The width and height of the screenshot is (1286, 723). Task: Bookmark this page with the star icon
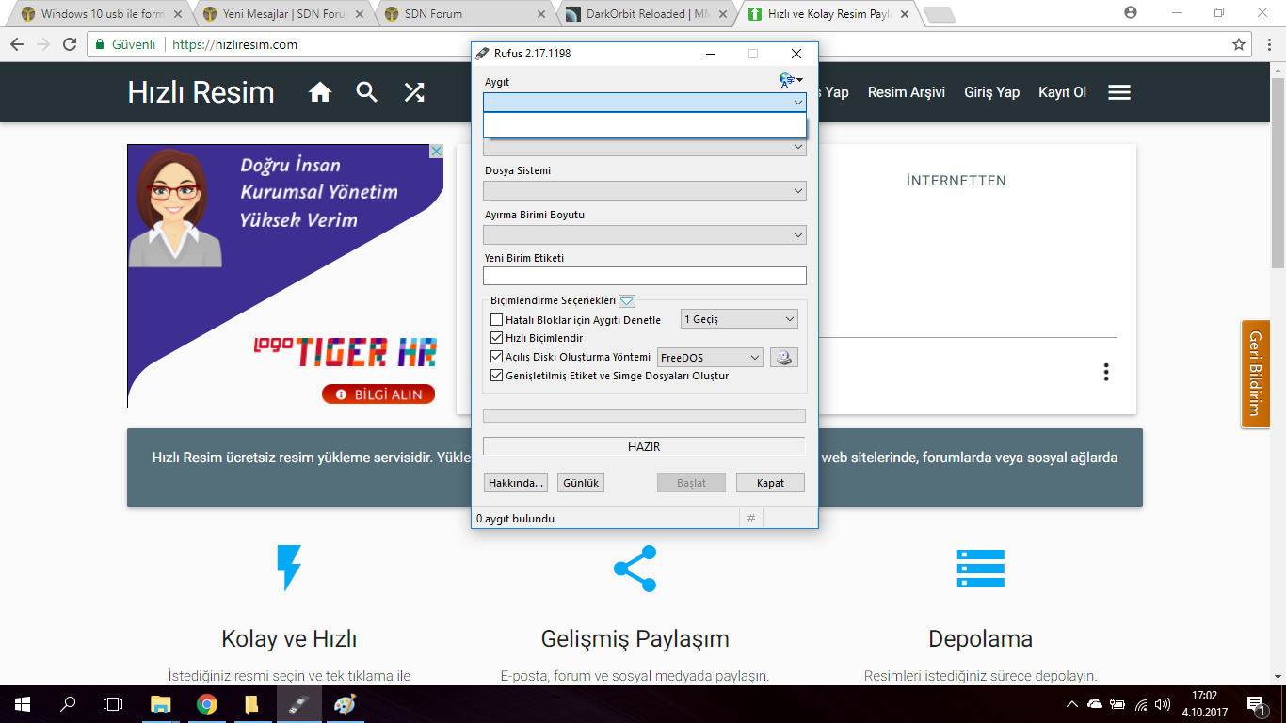[1239, 44]
